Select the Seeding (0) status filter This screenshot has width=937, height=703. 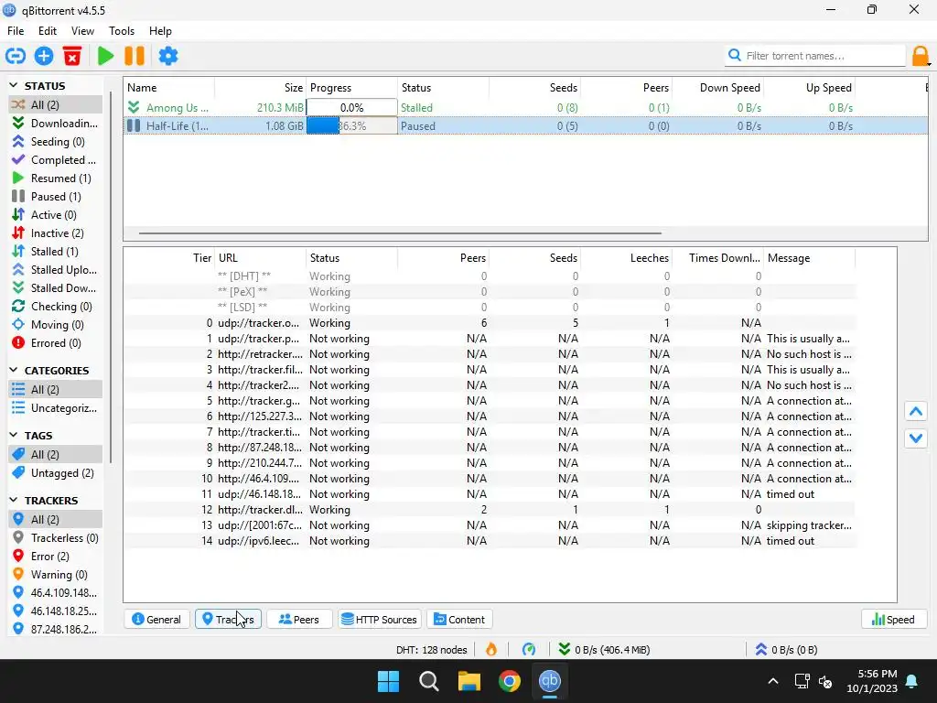click(56, 142)
